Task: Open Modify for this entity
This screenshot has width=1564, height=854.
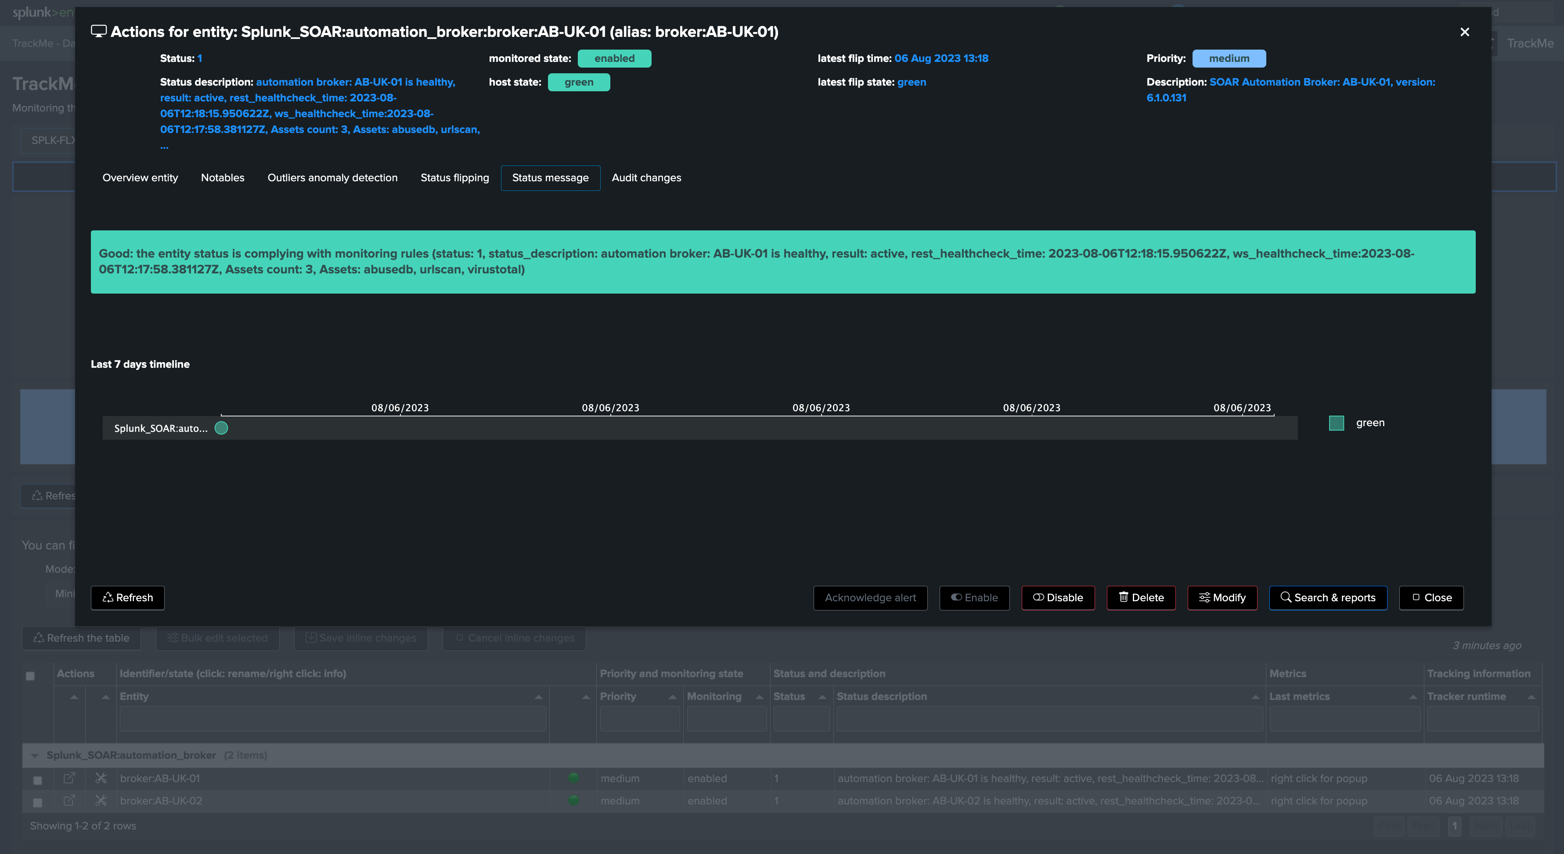Action: (1222, 598)
